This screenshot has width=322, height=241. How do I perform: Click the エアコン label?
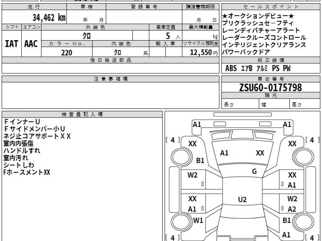coord(31,27)
